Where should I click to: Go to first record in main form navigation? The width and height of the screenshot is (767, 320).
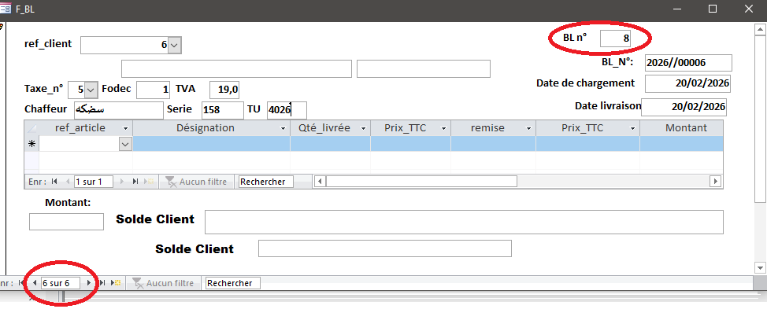tap(22, 283)
